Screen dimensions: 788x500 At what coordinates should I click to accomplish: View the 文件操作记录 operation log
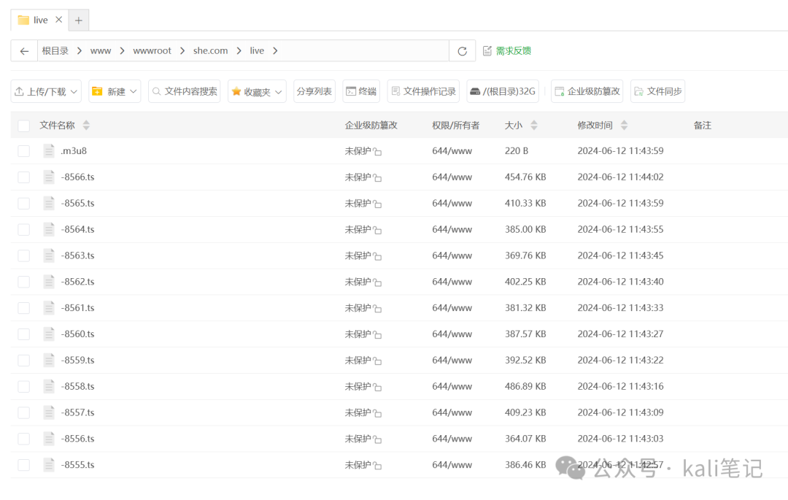coord(422,91)
